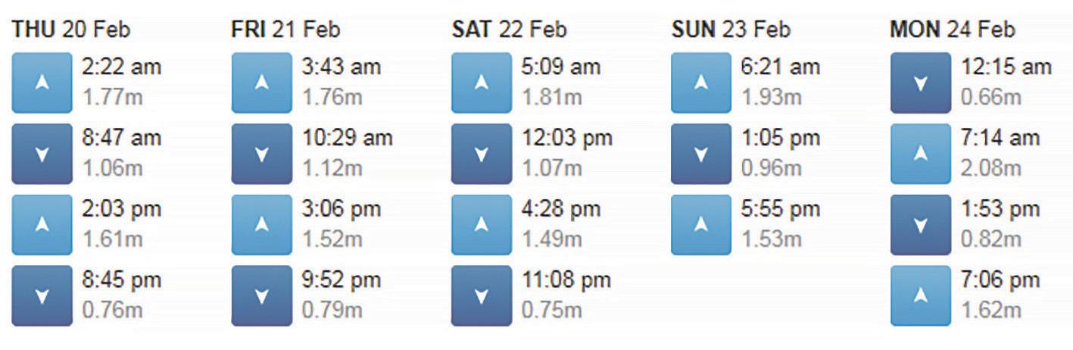
Task: Click the Thursday 8:47 am low tide icon
Action: (x=42, y=154)
